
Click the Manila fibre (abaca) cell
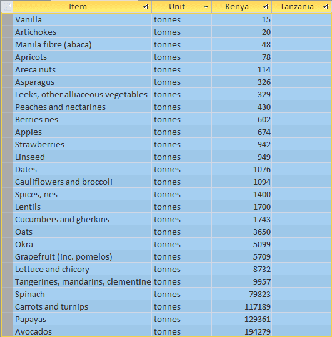pos(83,44)
